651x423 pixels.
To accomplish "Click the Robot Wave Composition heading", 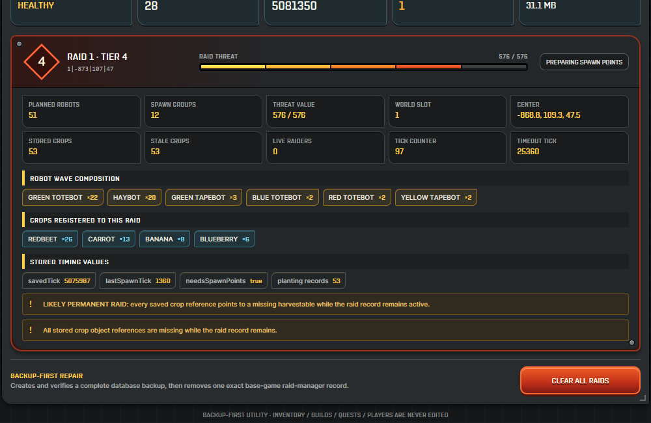I will point(75,178).
